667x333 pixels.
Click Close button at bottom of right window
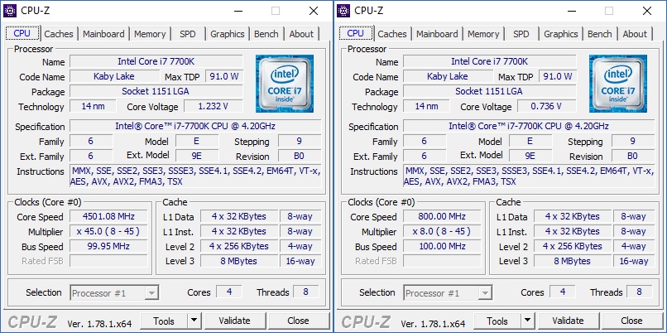(631, 321)
